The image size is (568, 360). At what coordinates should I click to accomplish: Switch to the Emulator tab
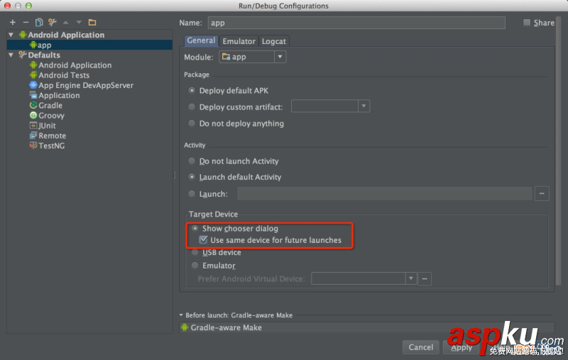[x=239, y=41]
